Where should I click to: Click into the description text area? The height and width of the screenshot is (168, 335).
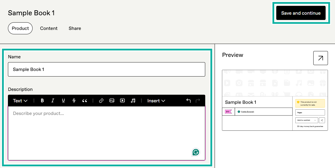[107, 133]
